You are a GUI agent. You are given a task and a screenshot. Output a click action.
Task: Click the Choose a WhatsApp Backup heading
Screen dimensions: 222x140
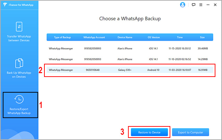click(130, 18)
